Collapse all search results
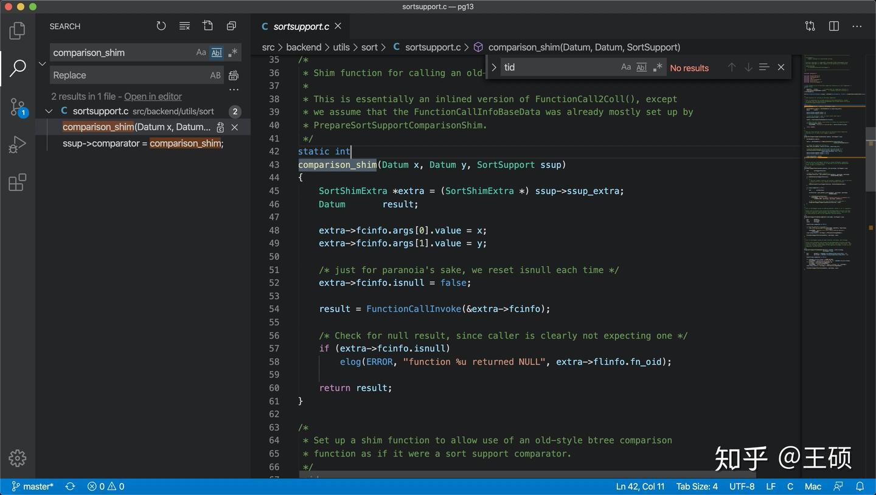 [x=232, y=26]
